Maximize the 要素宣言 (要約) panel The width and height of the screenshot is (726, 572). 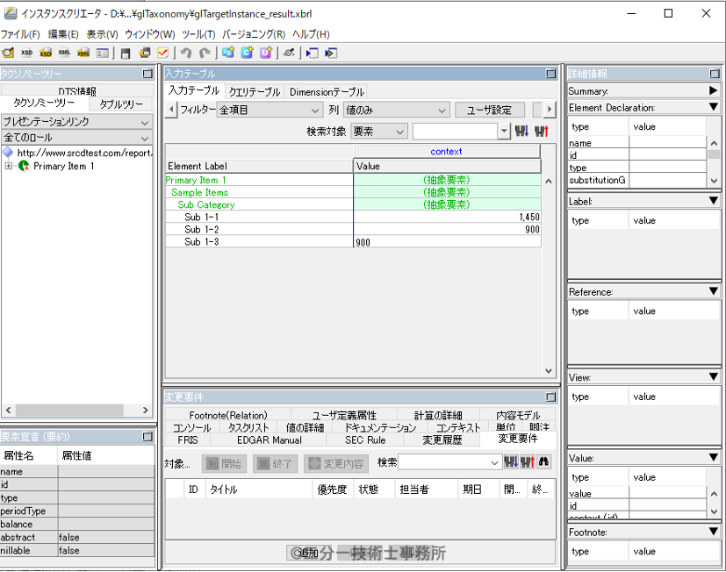pos(147,436)
